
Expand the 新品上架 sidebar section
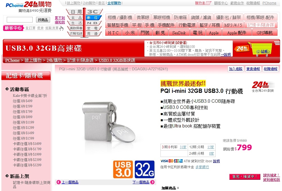tap(17, 176)
